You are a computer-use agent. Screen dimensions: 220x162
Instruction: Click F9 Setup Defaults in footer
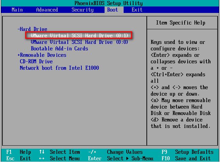(187, 152)
